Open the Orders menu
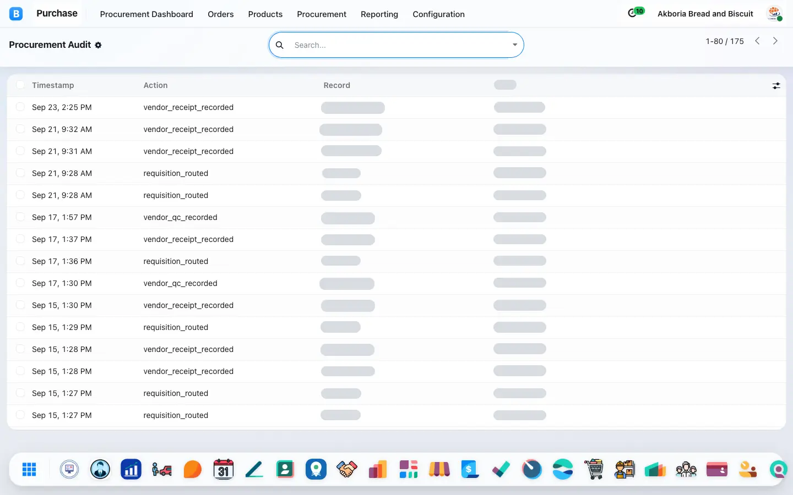 point(221,14)
